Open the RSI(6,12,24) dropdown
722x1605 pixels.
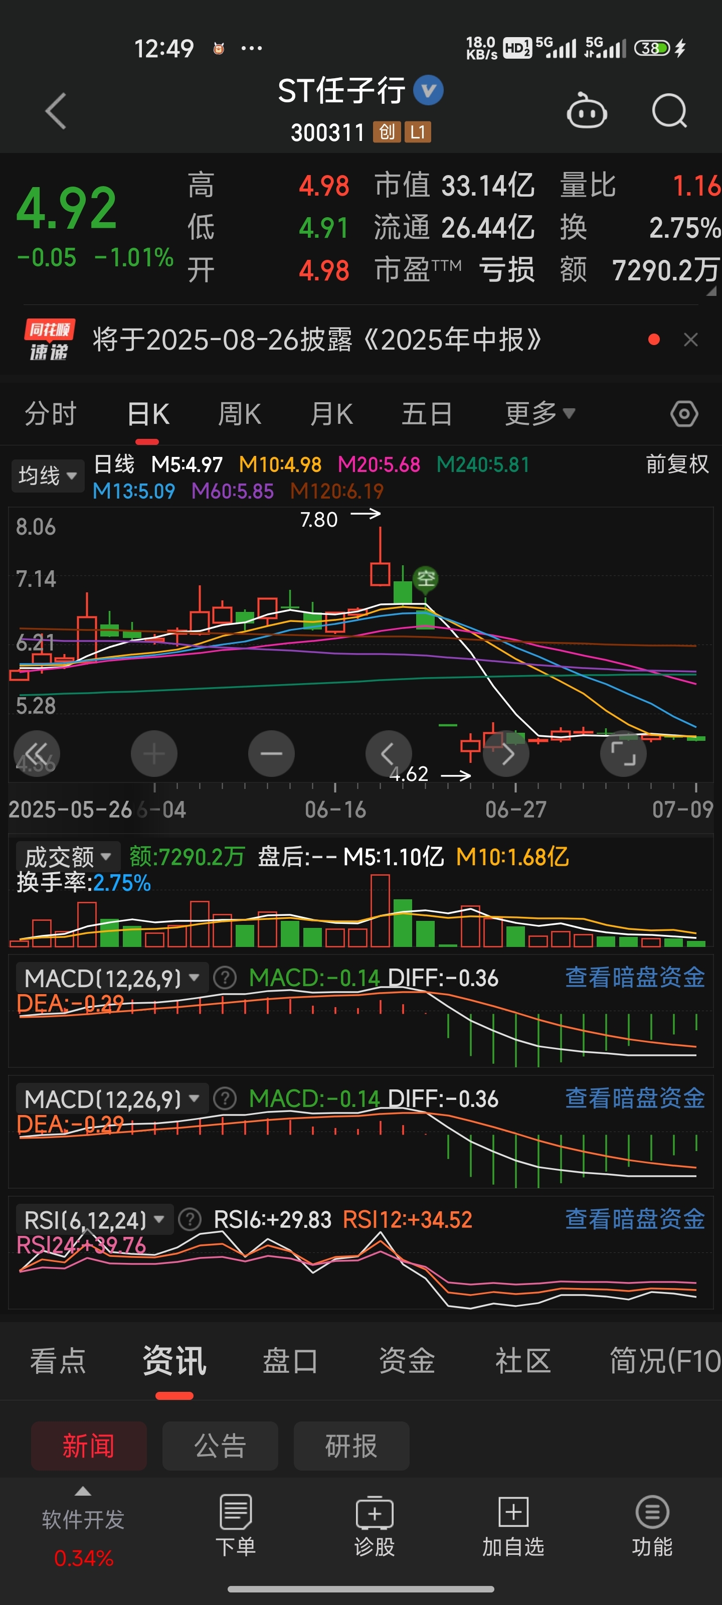coord(94,1219)
